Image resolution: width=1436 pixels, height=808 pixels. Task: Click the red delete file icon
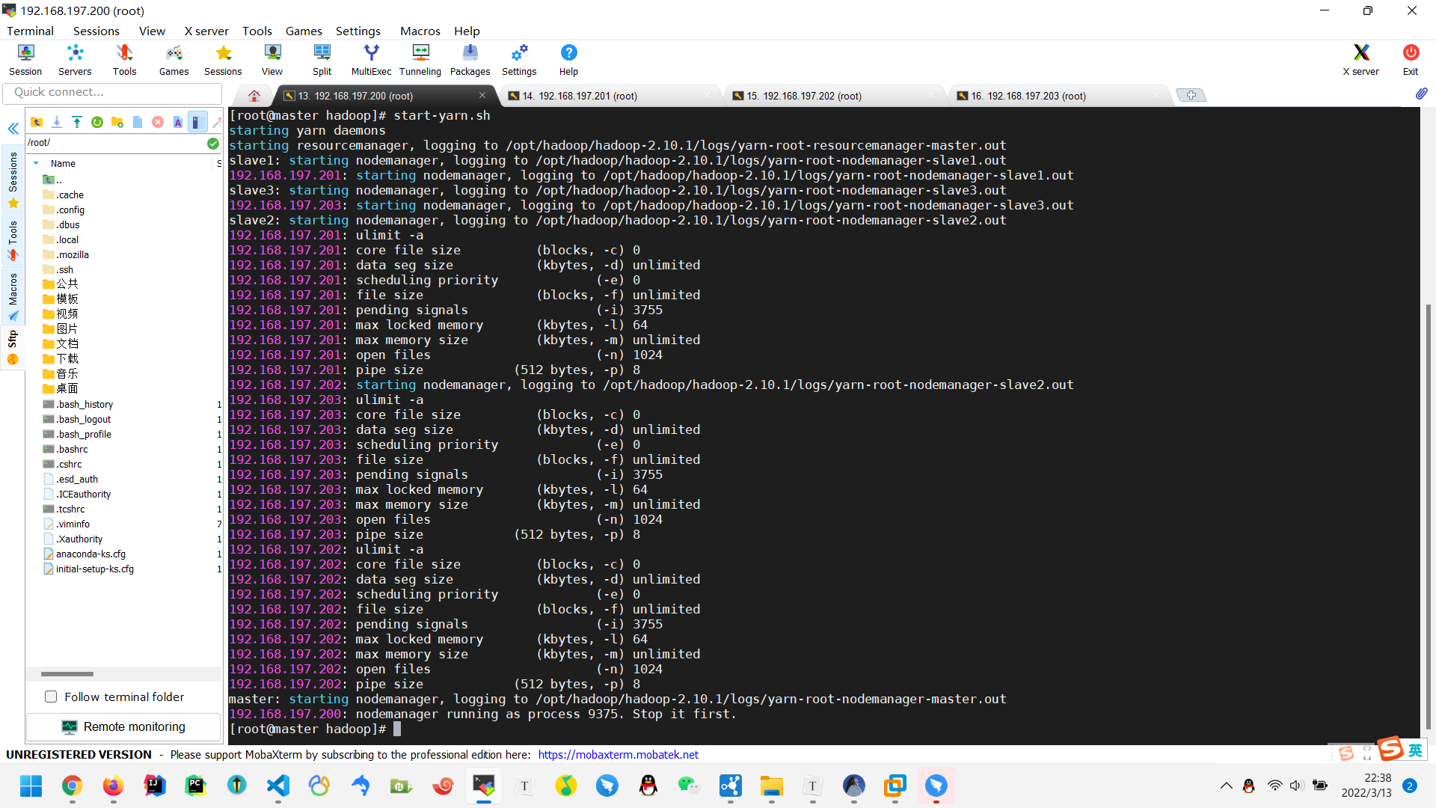pyautogui.click(x=157, y=122)
